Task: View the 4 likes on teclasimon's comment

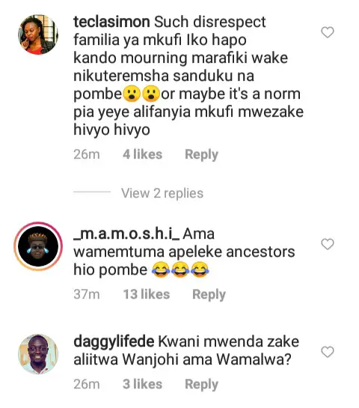Action: pyautogui.click(x=142, y=154)
